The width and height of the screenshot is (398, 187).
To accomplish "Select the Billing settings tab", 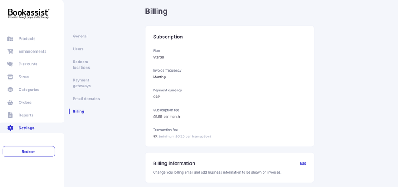I will point(79,112).
